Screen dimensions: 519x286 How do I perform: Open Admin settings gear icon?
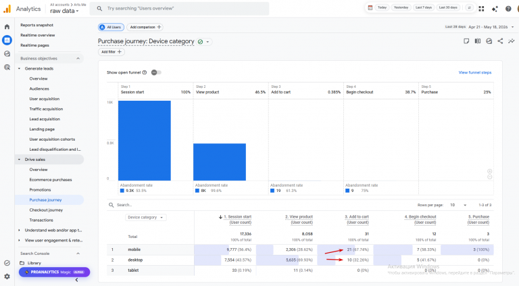7,277
